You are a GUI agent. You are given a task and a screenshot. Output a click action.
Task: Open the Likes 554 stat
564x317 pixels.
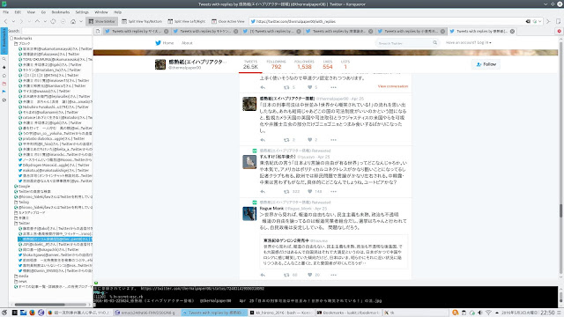click(328, 64)
